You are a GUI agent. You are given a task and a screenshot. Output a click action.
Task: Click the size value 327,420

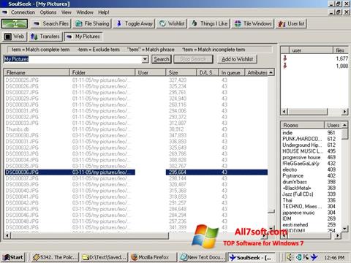(178, 80)
